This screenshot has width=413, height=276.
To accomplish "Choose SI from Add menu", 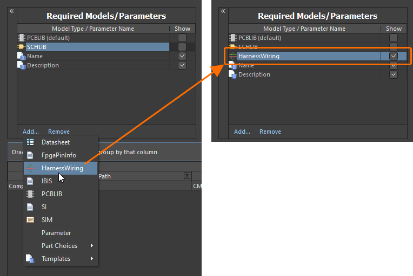I will coord(61,207).
